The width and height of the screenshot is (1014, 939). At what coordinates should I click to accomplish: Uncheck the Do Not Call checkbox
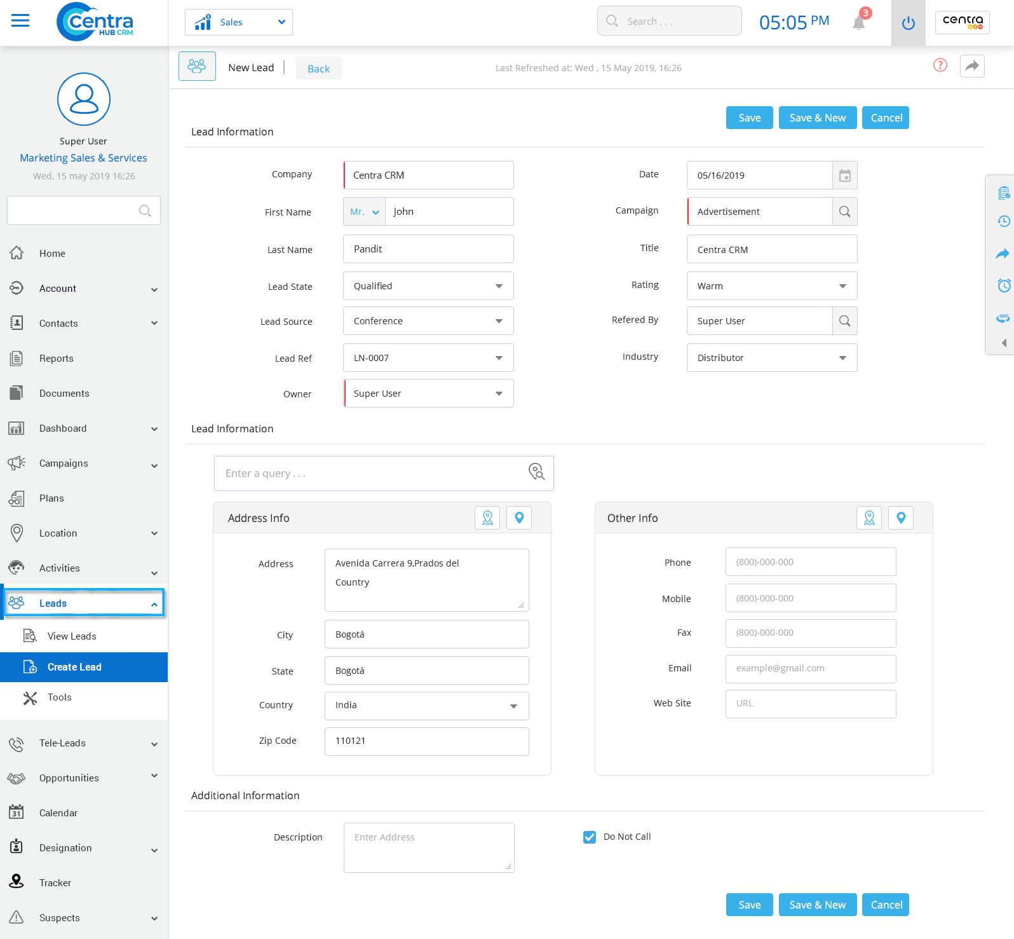(590, 837)
